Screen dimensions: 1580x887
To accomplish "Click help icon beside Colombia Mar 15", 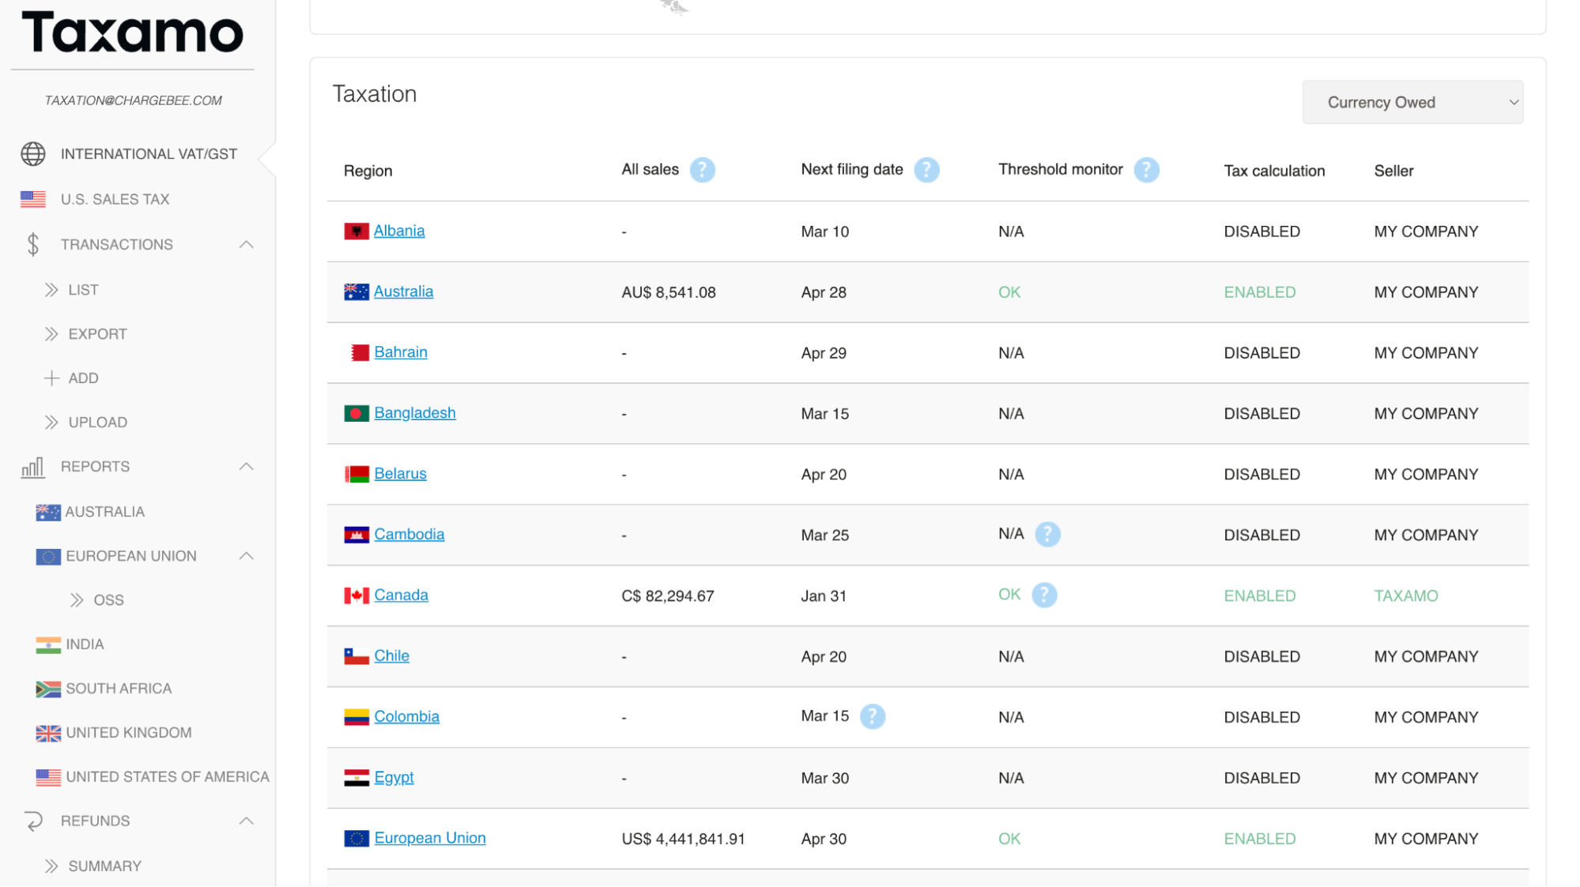I will [872, 716].
